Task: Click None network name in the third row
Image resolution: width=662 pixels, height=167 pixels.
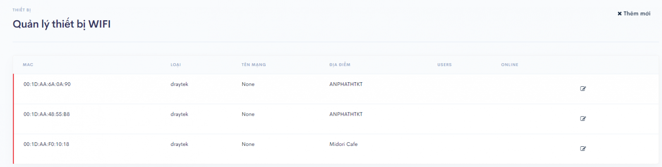Action: tap(248, 144)
